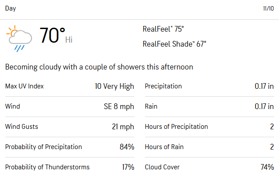This screenshot has width=279, height=179.
Task: Click the Probability of Precipitation label
Action: coord(44,147)
